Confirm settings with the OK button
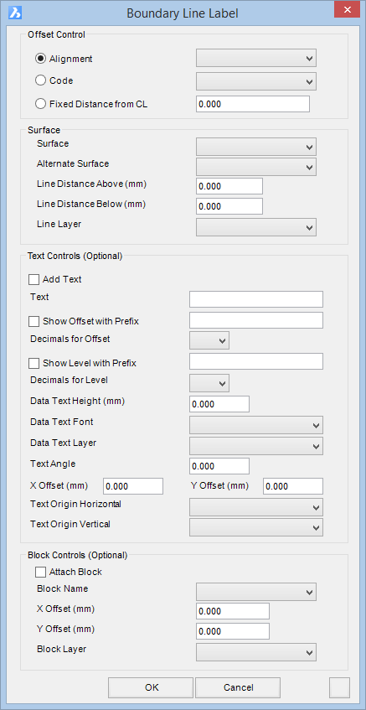Viewport: 366px width, 710px height. pos(151,687)
